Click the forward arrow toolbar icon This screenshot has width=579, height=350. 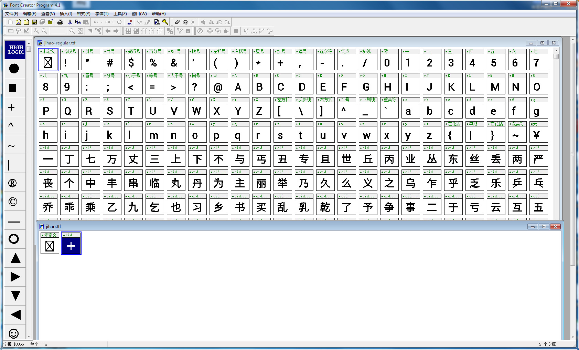pyautogui.click(x=116, y=31)
